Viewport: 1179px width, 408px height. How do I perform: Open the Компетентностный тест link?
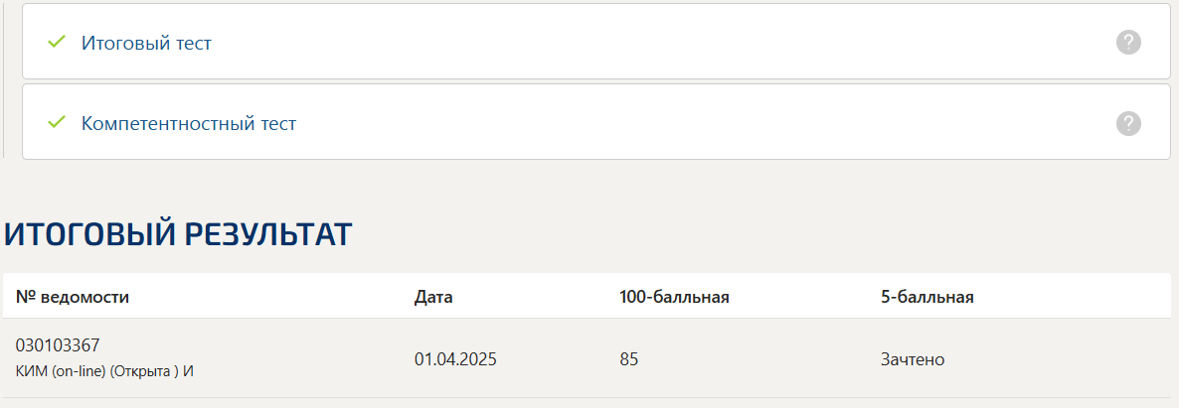tap(189, 123)
